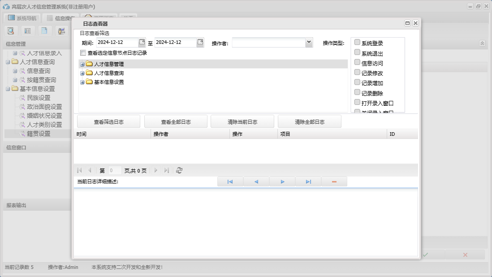
Task: Click the 操作者 column header
Action: [x=190, y=134]
